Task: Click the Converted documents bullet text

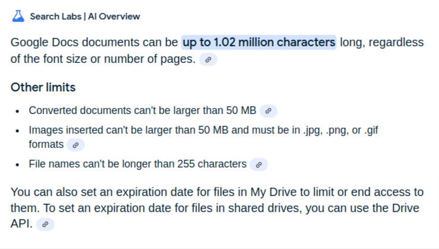Action: click(142, 111)
